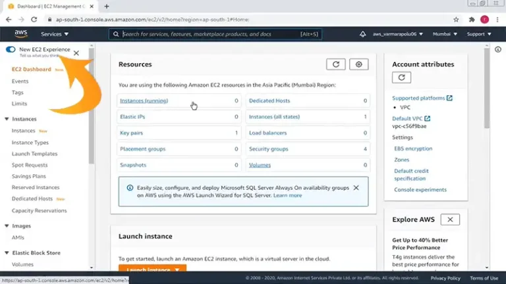Open AMIs in sidebar
This screenshot has height=284, width=506.
coord(18,237)
